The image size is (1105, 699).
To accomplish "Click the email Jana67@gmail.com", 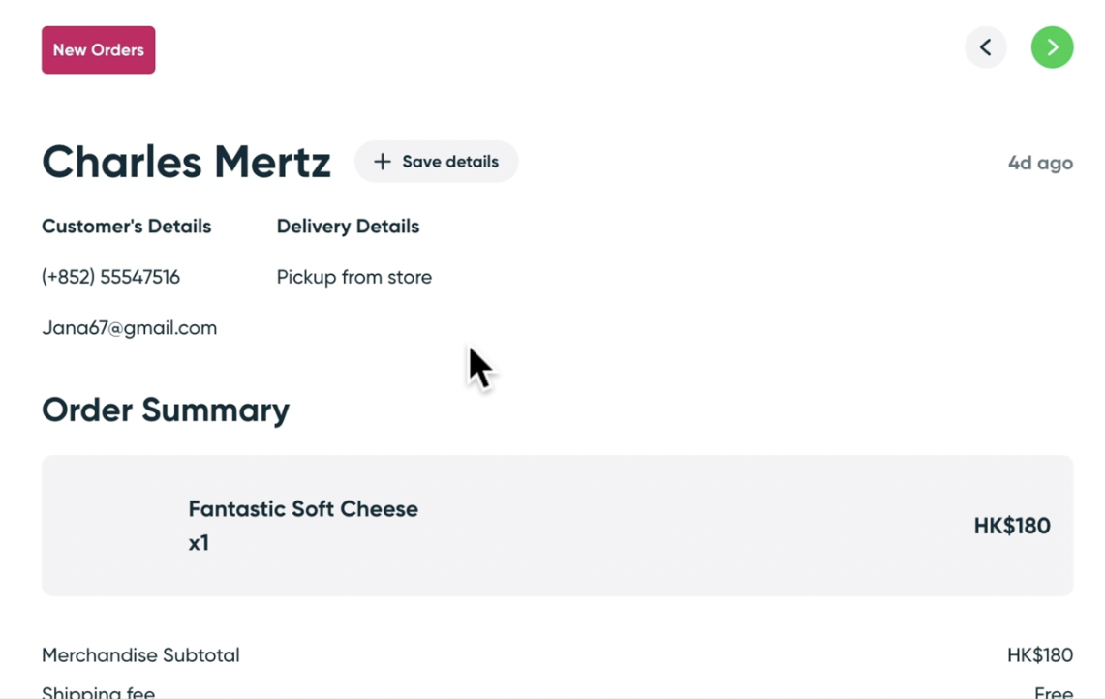I will (129, 328).
